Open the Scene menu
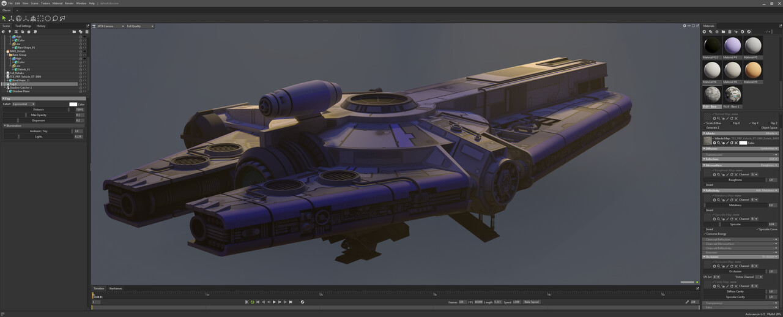Image resolution: width=783 pixels, height=317 pixels. (34, 3)
